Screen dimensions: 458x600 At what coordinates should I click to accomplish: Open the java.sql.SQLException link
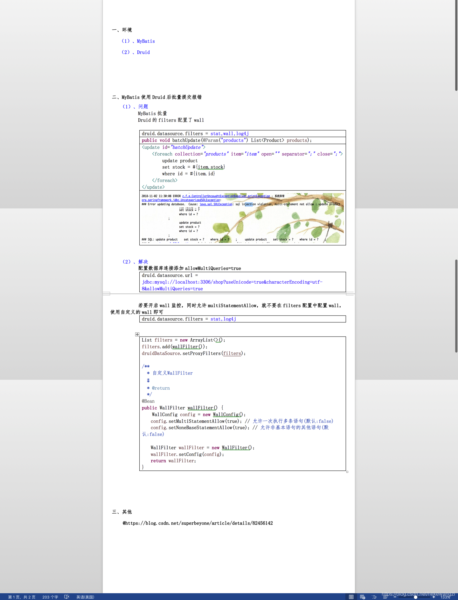pos(216,204)
